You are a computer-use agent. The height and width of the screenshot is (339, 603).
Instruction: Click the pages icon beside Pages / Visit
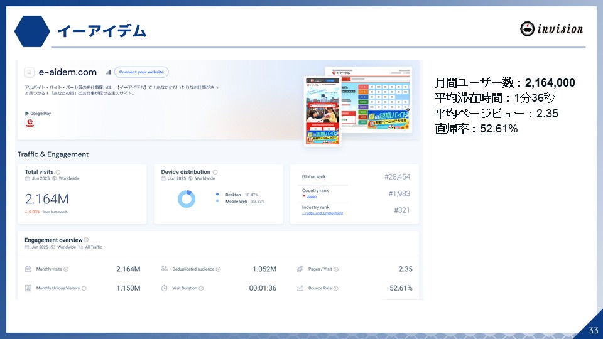[x=300, y=269]
